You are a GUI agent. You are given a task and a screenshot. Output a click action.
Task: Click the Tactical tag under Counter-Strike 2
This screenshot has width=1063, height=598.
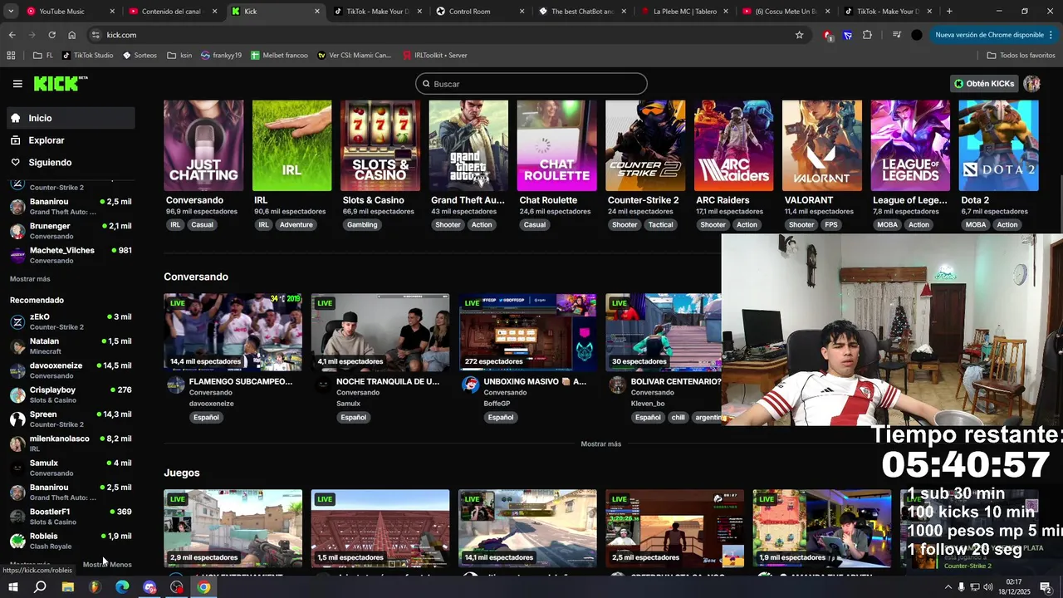click(x=661, y=225)
